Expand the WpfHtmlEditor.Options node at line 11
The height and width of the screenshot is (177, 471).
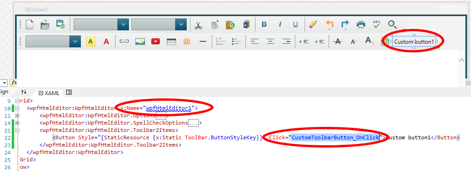coord(18,115)
